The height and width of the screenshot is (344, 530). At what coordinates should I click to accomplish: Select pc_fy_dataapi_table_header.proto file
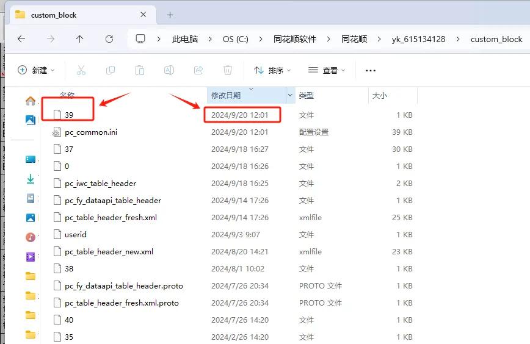(124, 286)
